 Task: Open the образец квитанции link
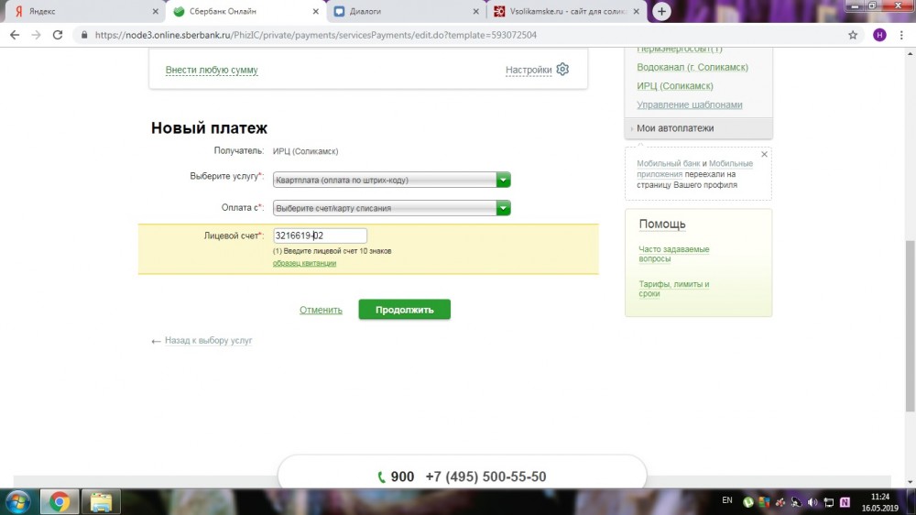(304, 263)
